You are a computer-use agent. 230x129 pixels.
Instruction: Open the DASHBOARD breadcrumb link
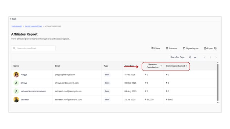17,26
